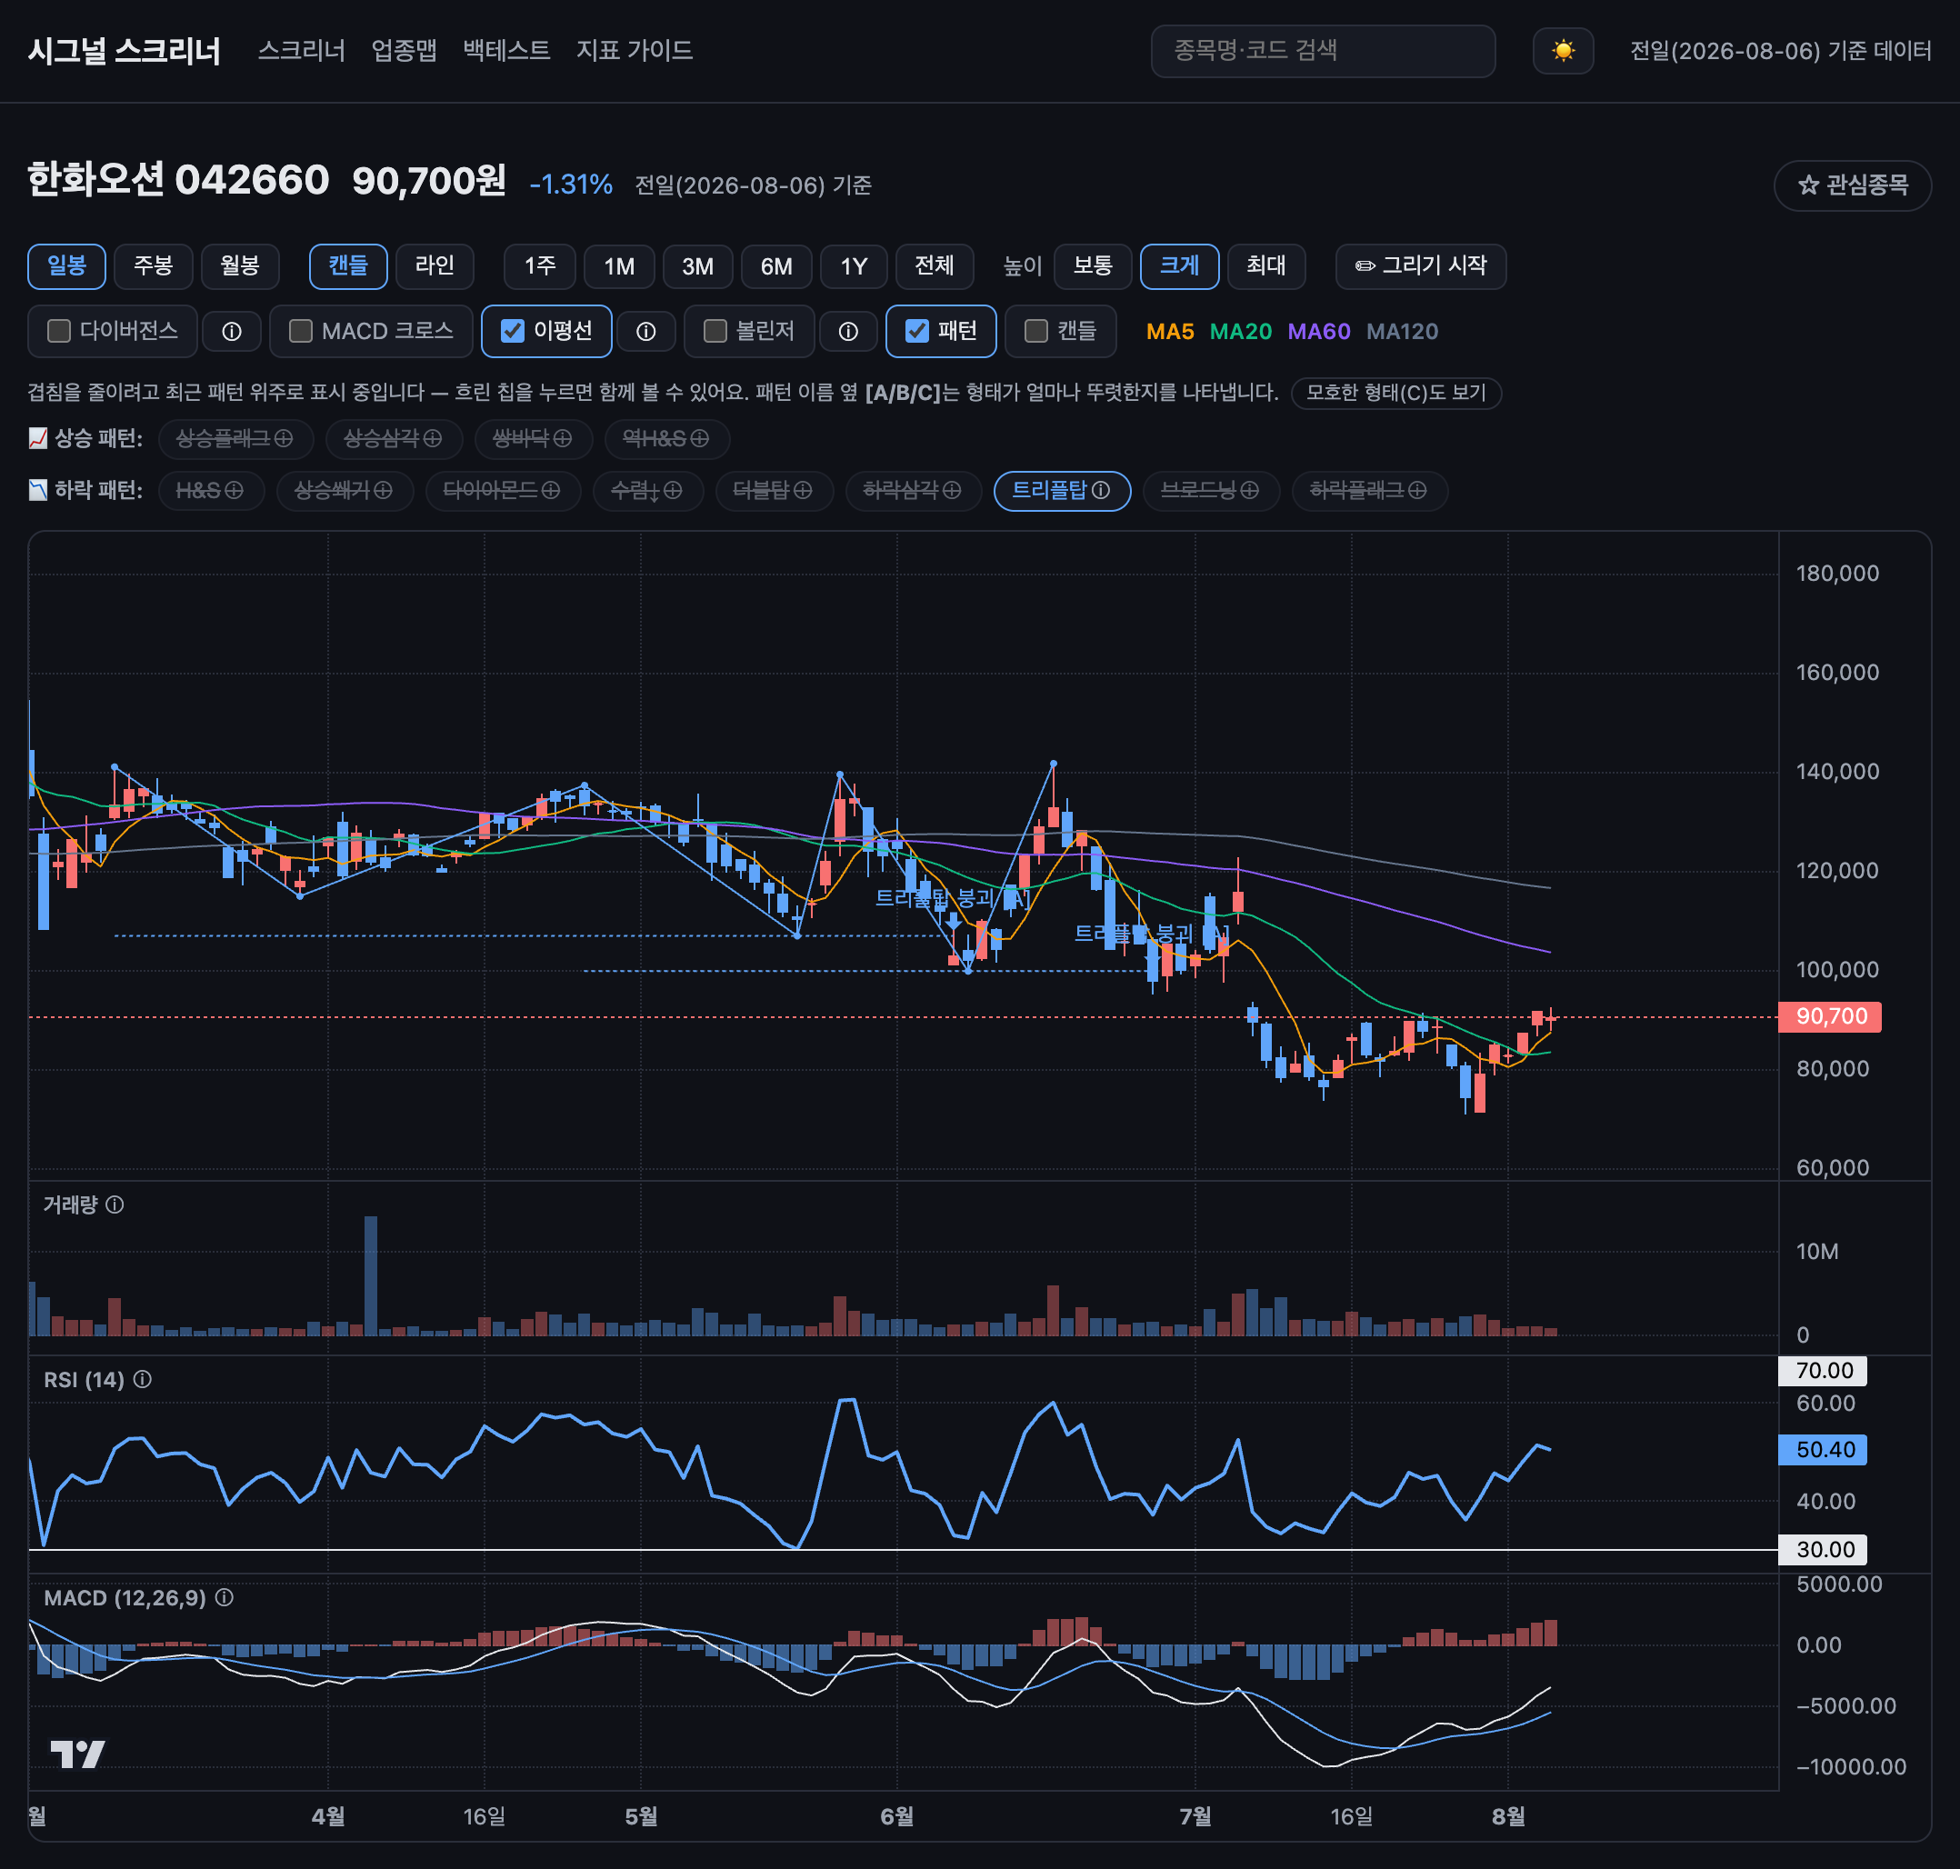Screen dimensions: 1960x1869
Task: Click the -1.31% change value
Action: click(571, 185)
